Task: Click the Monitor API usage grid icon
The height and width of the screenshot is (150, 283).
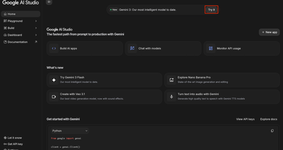Action: [x=211, y=48]
